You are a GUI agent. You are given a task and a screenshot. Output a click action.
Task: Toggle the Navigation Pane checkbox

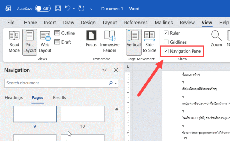pos(166,51)
